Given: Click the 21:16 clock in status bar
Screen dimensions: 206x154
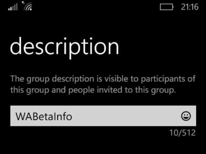Looking at the screenshot, I should (190, 7).
